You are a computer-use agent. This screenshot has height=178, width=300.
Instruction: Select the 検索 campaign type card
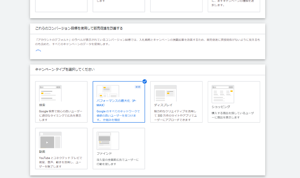click(x=61, y=102)
